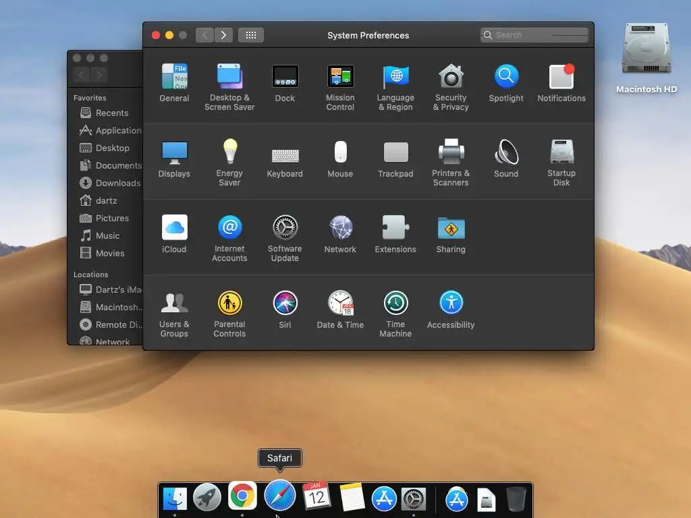
Task: Minimize the System Preferences window
Action: click(x=169, y=35)
